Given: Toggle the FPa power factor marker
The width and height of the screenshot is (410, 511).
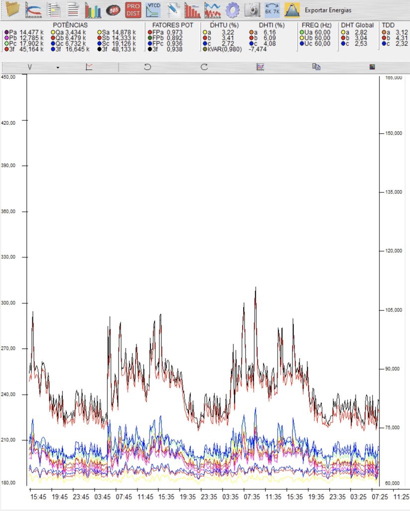Looking at the screenshot, I should tap(149, 32).
